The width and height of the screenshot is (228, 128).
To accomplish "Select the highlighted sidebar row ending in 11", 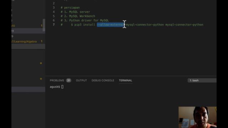I will pos(28,31).
